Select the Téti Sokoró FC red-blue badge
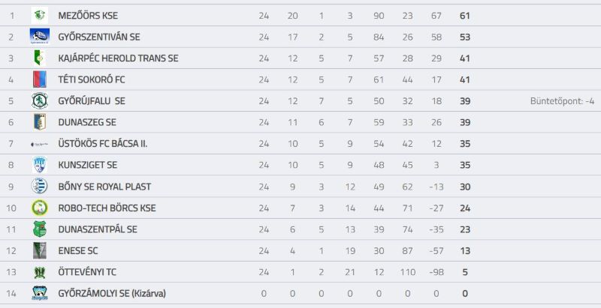This screenshot has width=601, height=308. point(40,79)
